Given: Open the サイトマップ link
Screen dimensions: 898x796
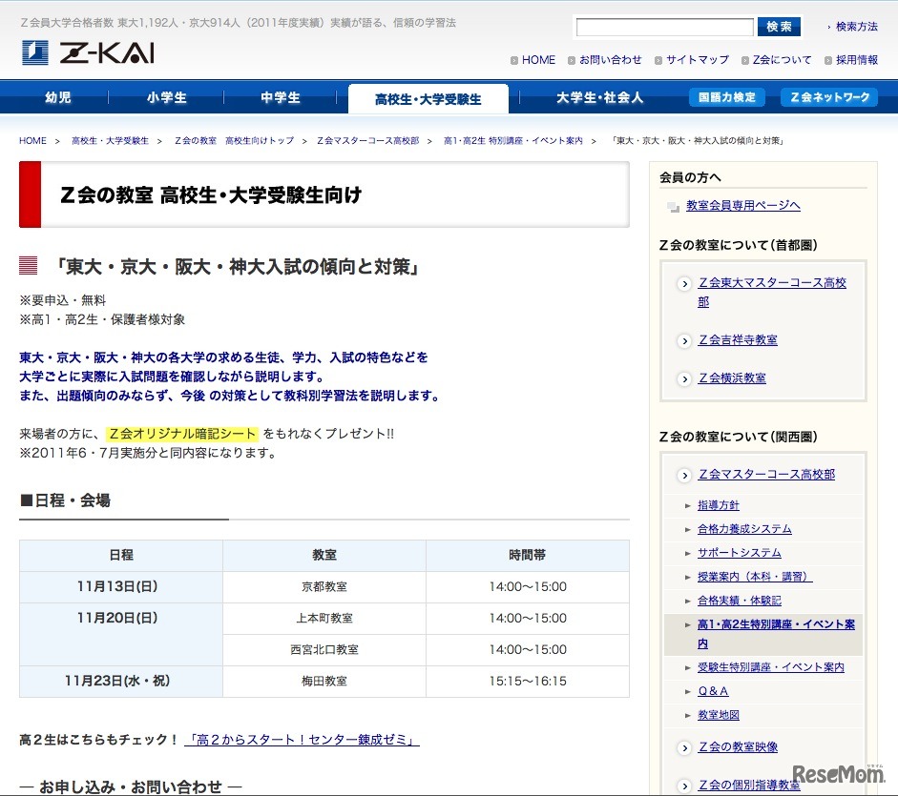Looking at the screenshot, I should [697, 60].
